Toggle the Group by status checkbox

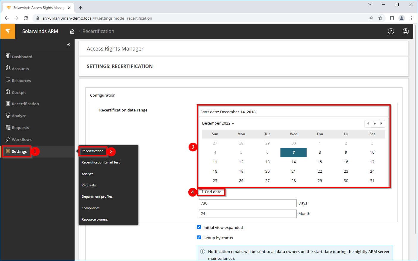click(199, 238)
